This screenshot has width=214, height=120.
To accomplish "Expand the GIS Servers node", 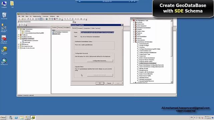I will (x=19, y=44).
